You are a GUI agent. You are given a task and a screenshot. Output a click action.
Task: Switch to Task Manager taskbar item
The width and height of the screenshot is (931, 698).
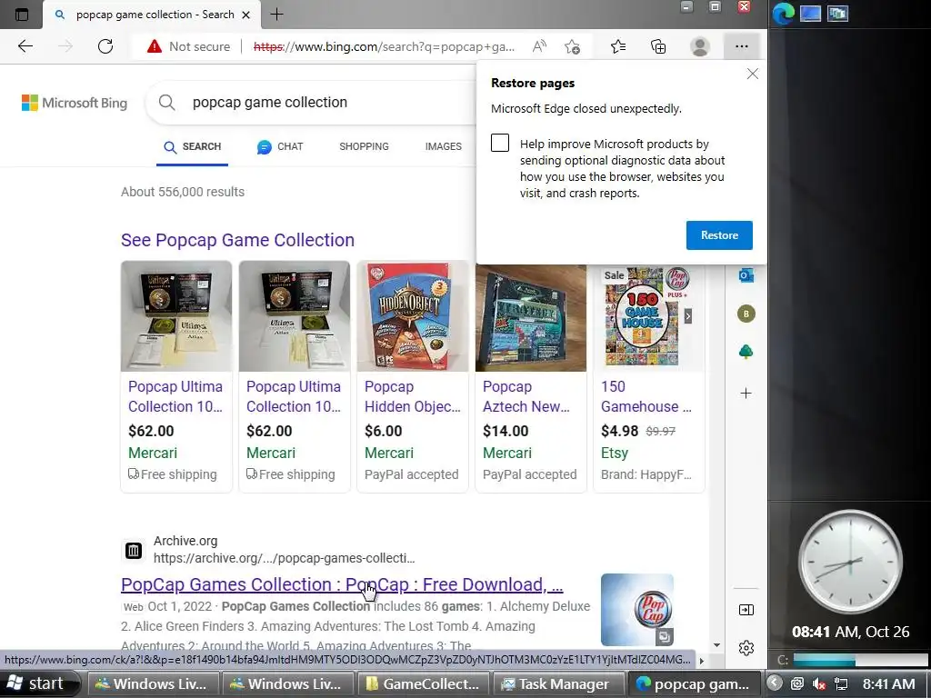[x=558, y=683]
